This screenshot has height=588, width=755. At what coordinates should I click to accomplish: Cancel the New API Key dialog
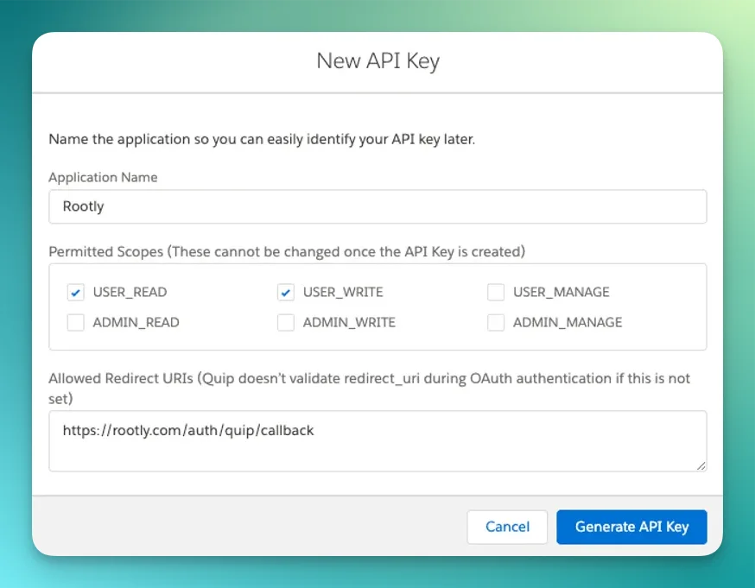[x=507, y=527]
